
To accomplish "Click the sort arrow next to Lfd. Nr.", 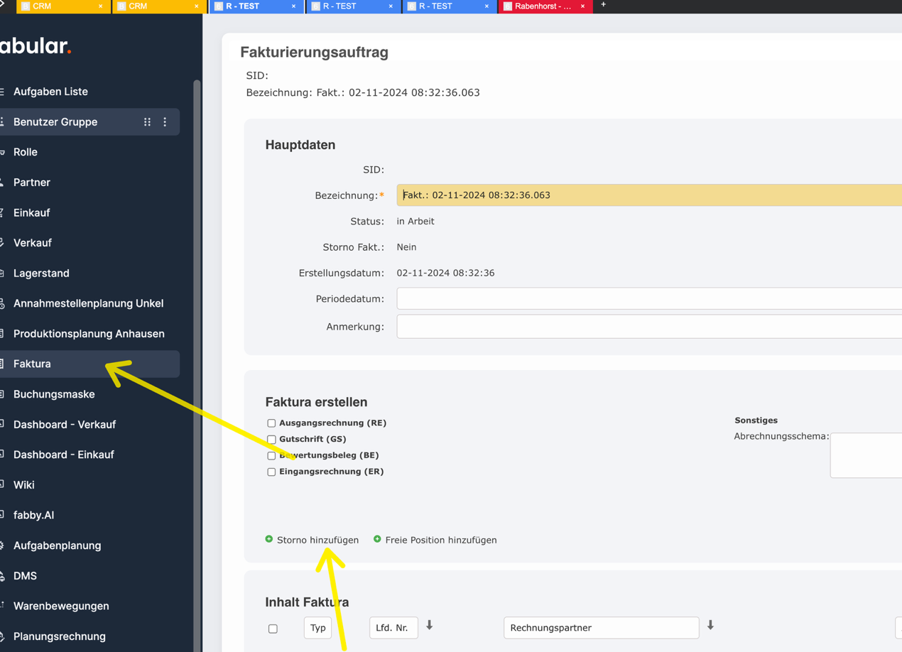I will click(429, 624).
